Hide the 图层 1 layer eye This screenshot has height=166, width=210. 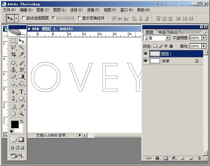[x=145, y=54]
